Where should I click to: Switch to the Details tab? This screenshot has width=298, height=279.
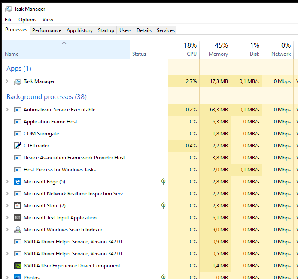pos(144,30)
